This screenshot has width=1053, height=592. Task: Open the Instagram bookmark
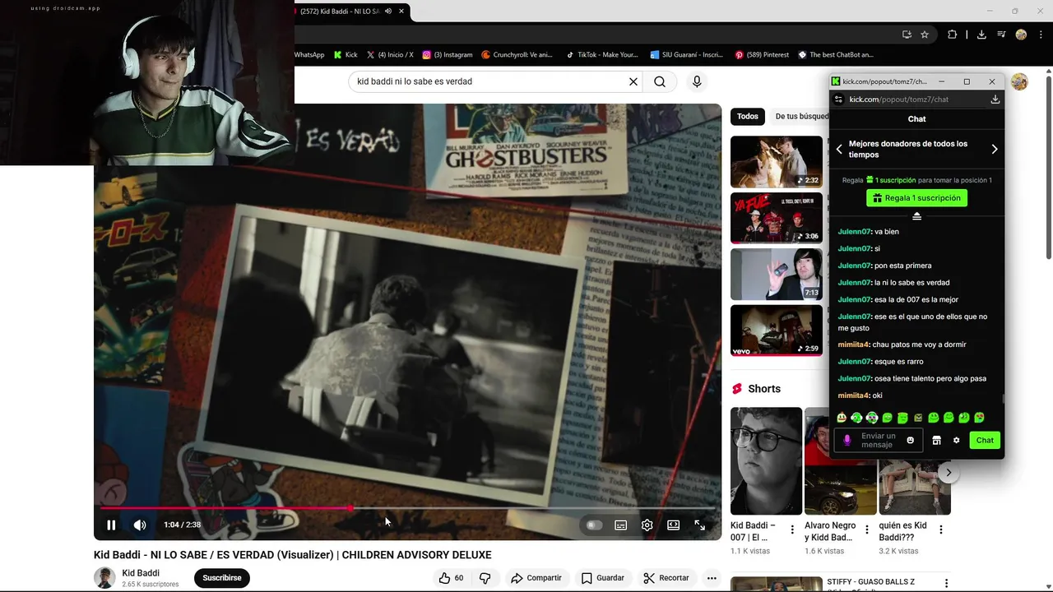(448, 55)
